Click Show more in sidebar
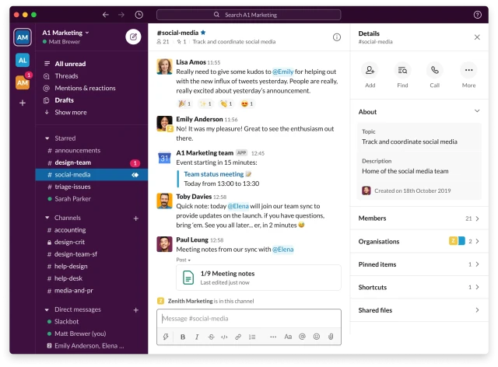498x367 pixels. [70, 112]
